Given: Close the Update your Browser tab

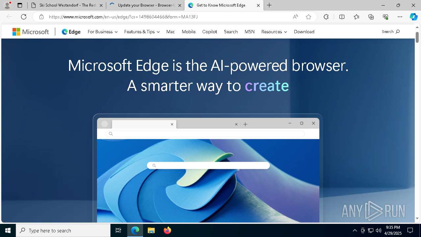Looking at the screenshot, I should 180,5.
